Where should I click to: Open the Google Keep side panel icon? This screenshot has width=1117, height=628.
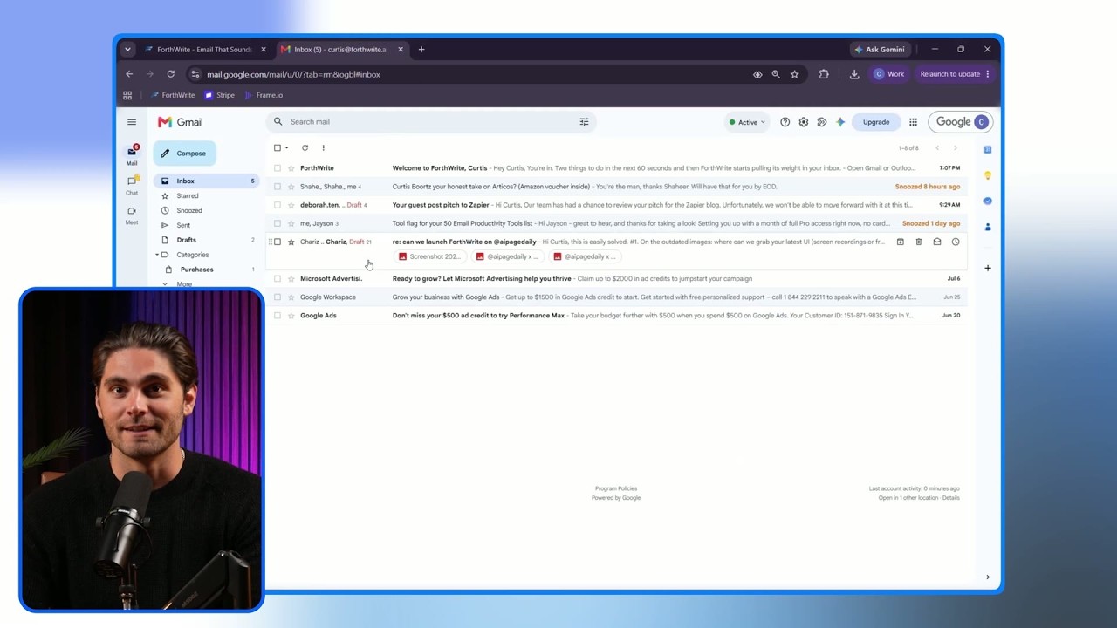(987, 175)
